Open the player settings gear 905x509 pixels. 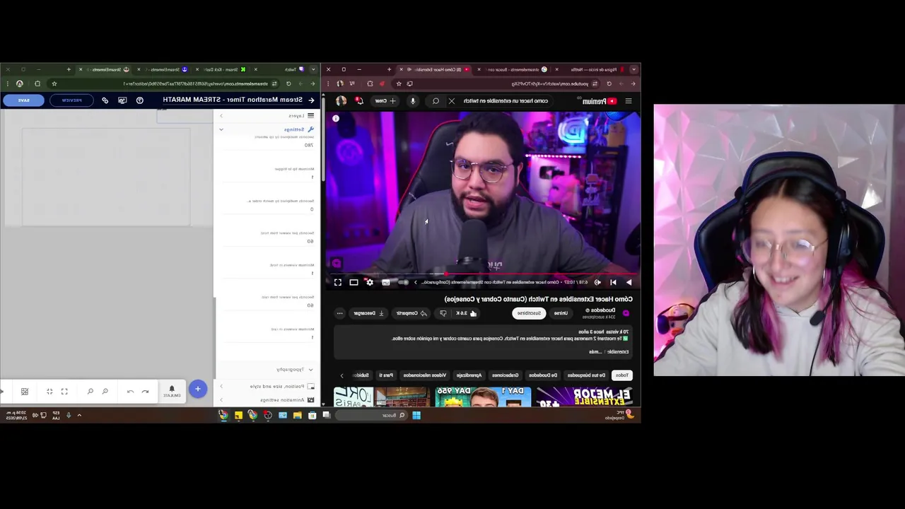[369, 282]
